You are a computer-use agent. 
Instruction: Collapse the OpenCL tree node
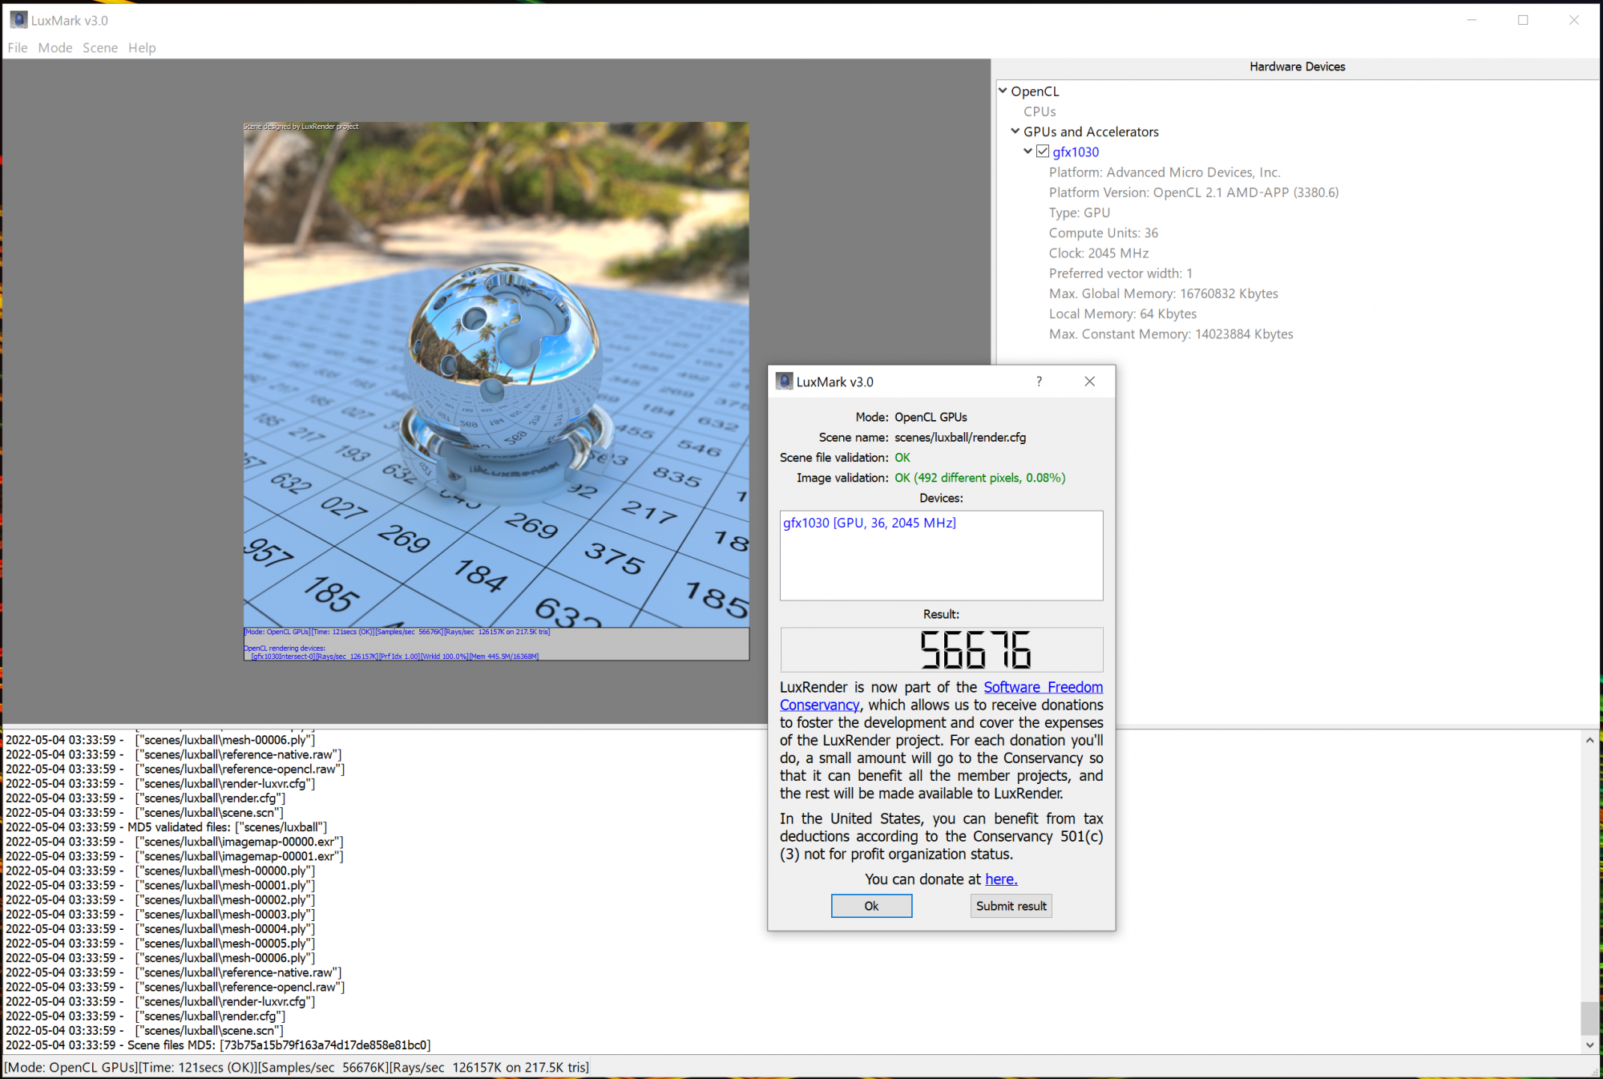pyautogui.click(x=1003, y=91)
